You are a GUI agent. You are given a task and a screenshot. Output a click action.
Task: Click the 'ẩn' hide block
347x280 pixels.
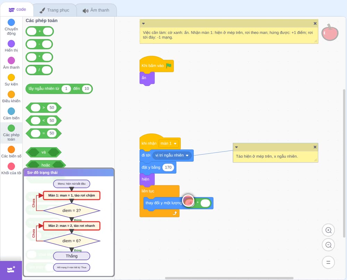coord(147,78)
